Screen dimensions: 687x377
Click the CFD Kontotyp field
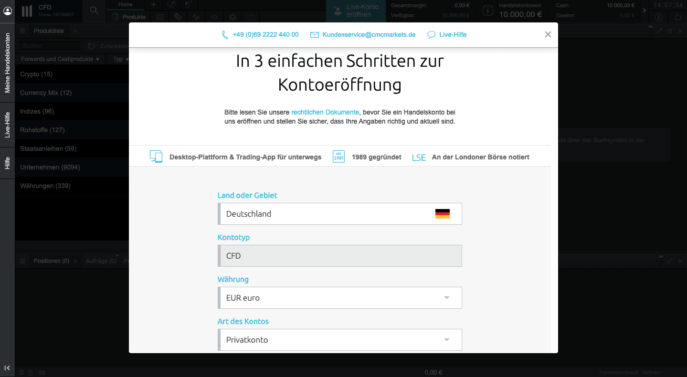click(x=340, y=256)
